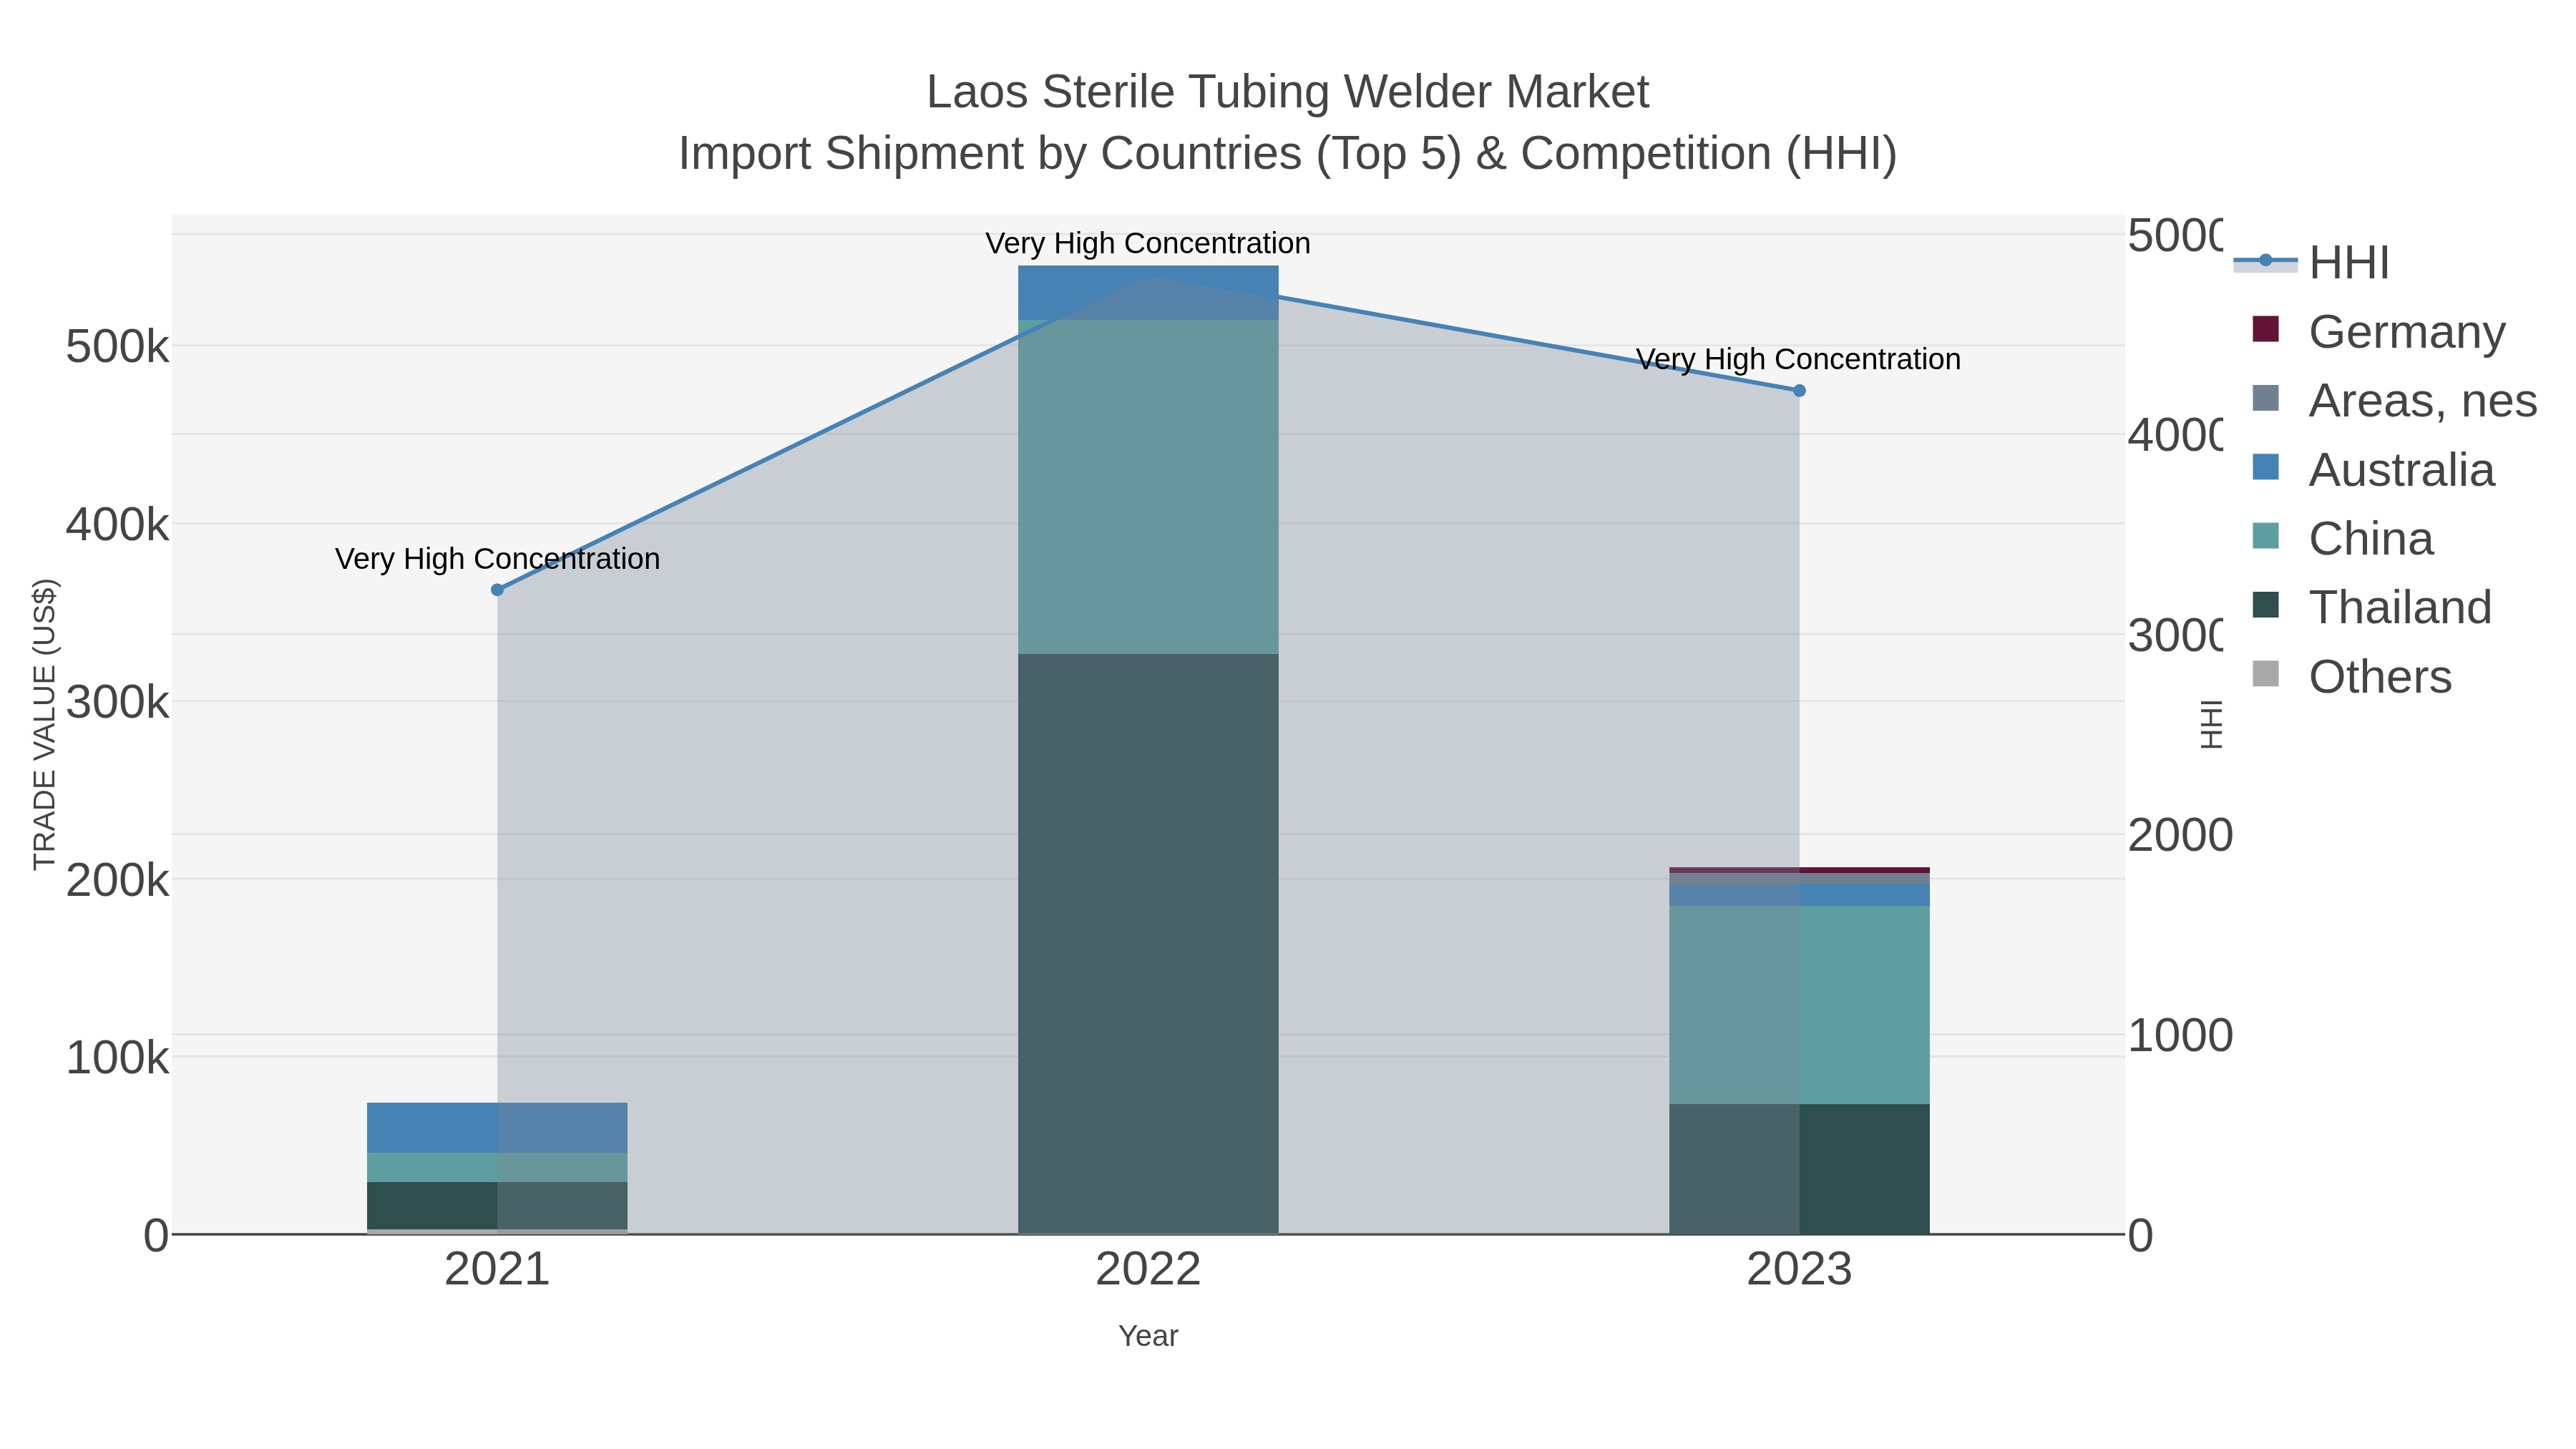The image size is (2576, 1449).
Task: Click the 100k y-axis tick label
Action: coord(117,1058)
